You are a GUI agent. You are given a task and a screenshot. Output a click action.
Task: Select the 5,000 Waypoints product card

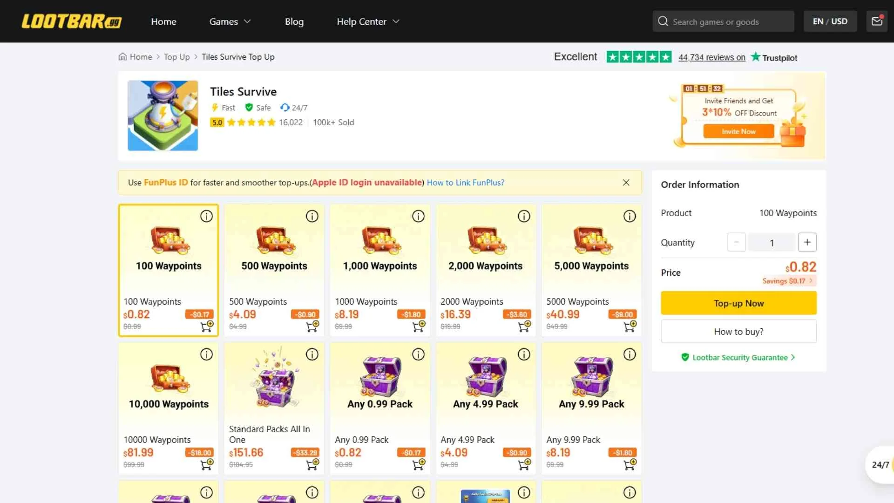(591, 270)
